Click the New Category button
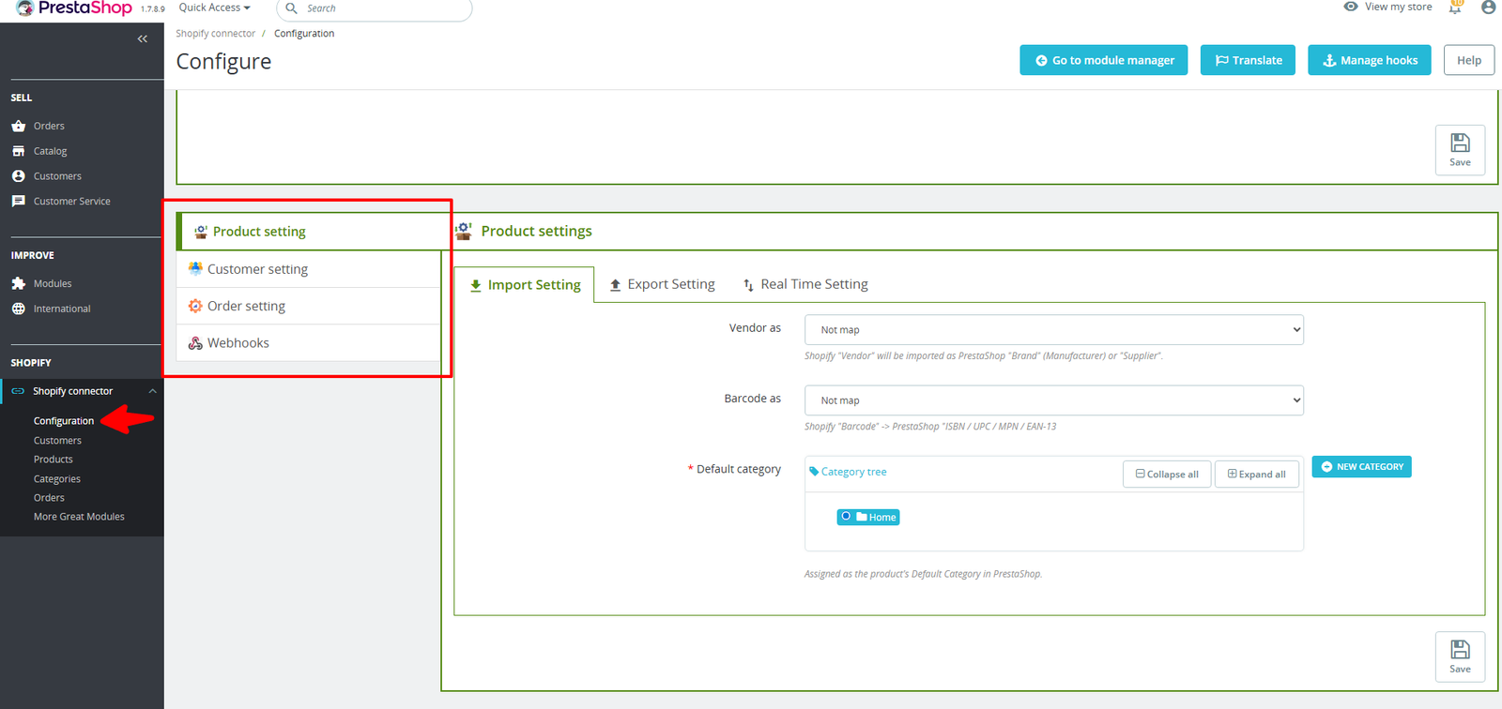This screenshot has width=1502, height=709. click(x=1361, y=467)
